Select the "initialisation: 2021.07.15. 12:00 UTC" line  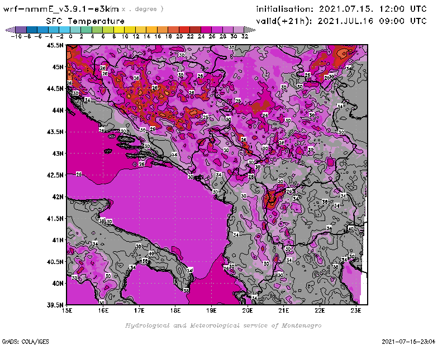tap(341, 9)
